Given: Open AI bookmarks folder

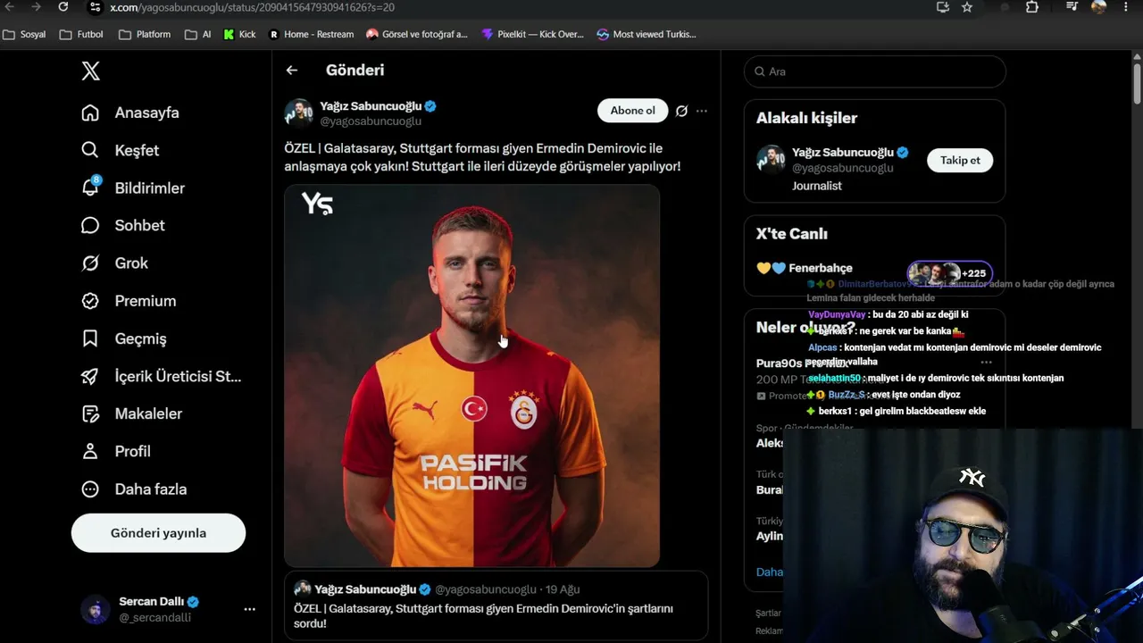Looking at the screenshot, I should tap(198, 35).
